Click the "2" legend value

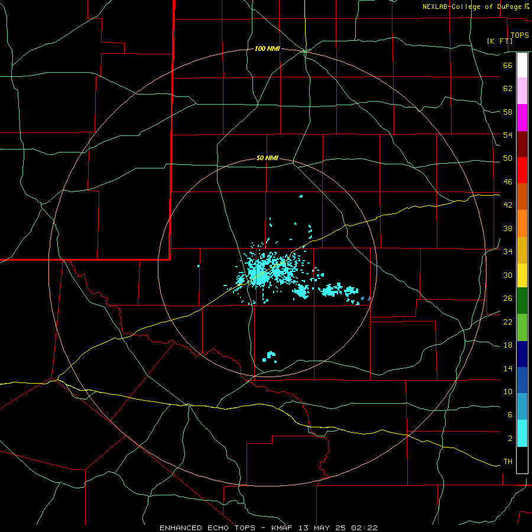click(x=510, y=439)
